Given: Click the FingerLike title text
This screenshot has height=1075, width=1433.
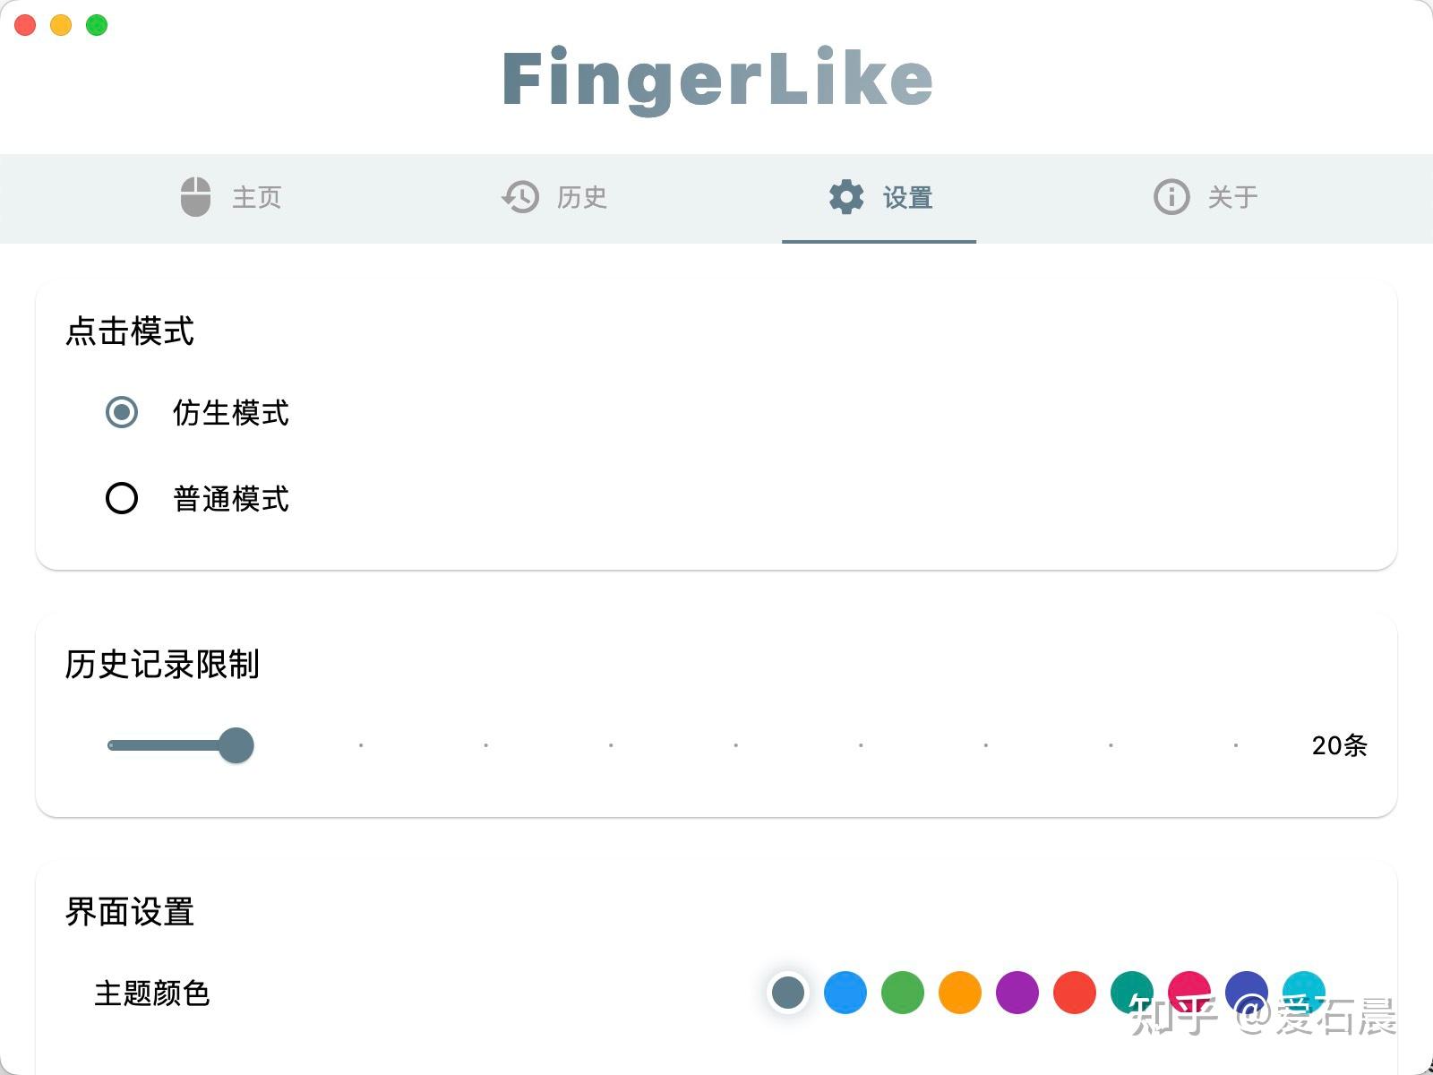Looking at the screenshot, I should (x=716, y=79).
